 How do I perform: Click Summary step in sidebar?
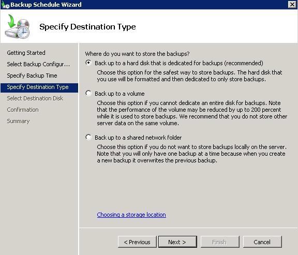18,121
